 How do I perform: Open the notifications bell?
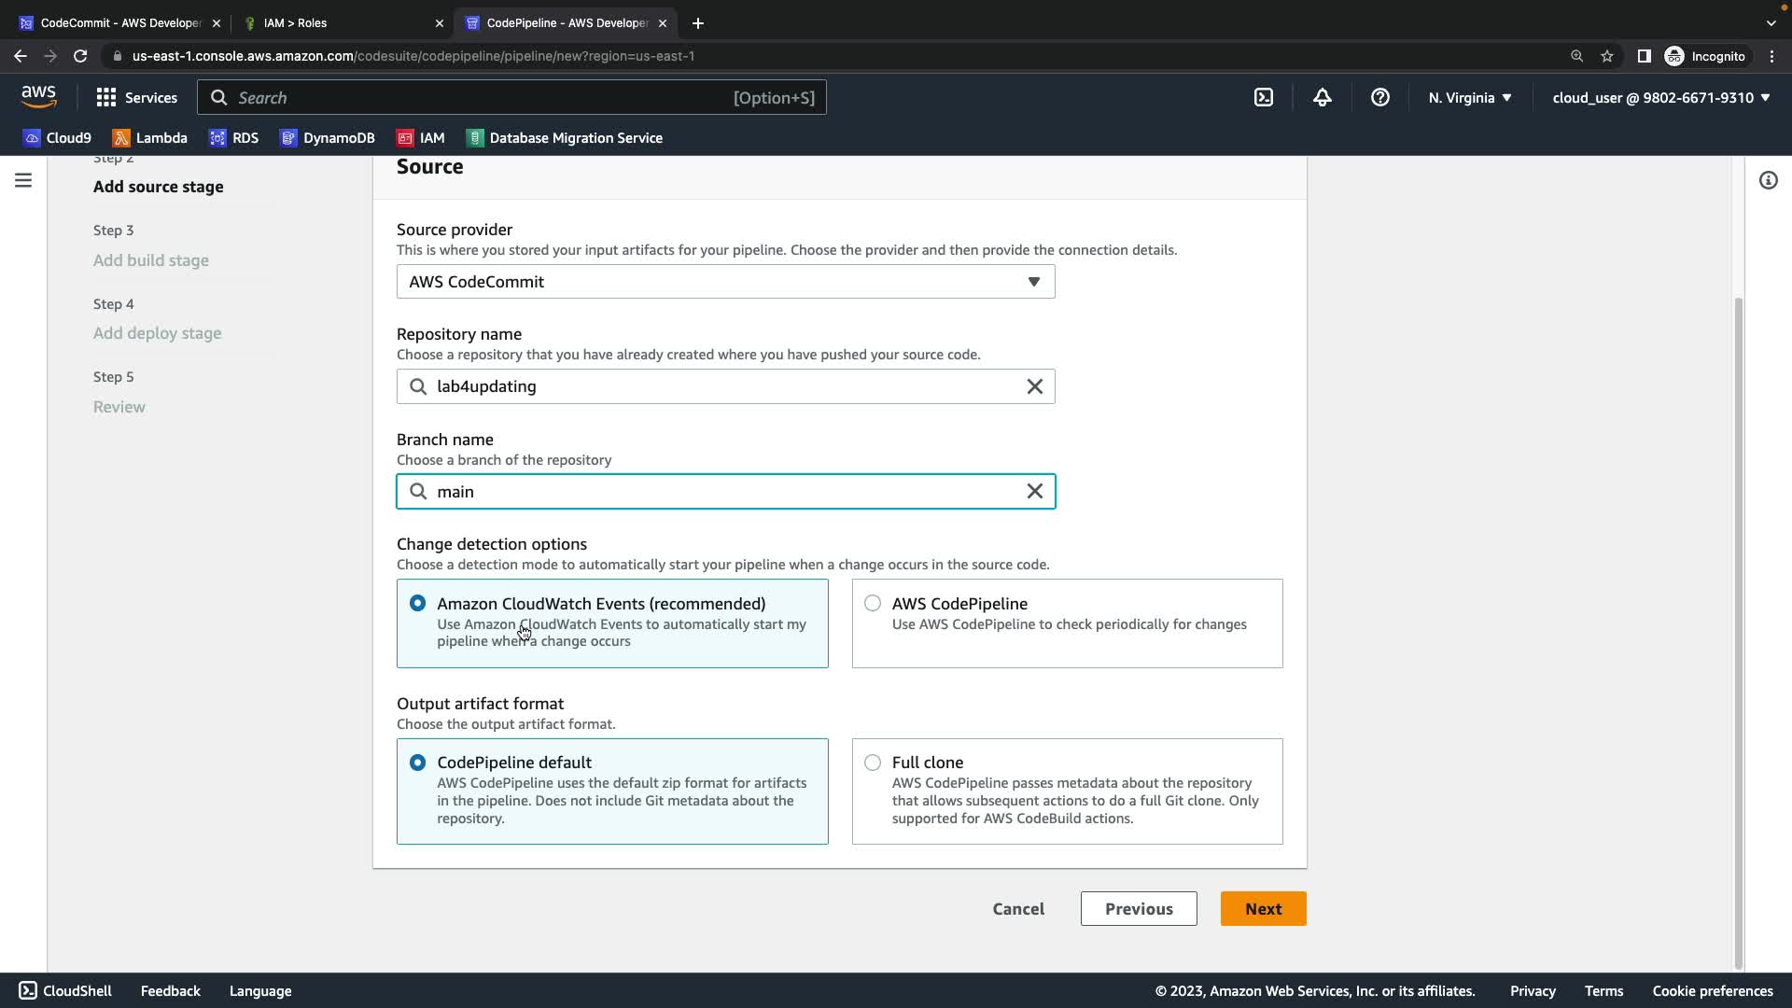[1322, 97]
